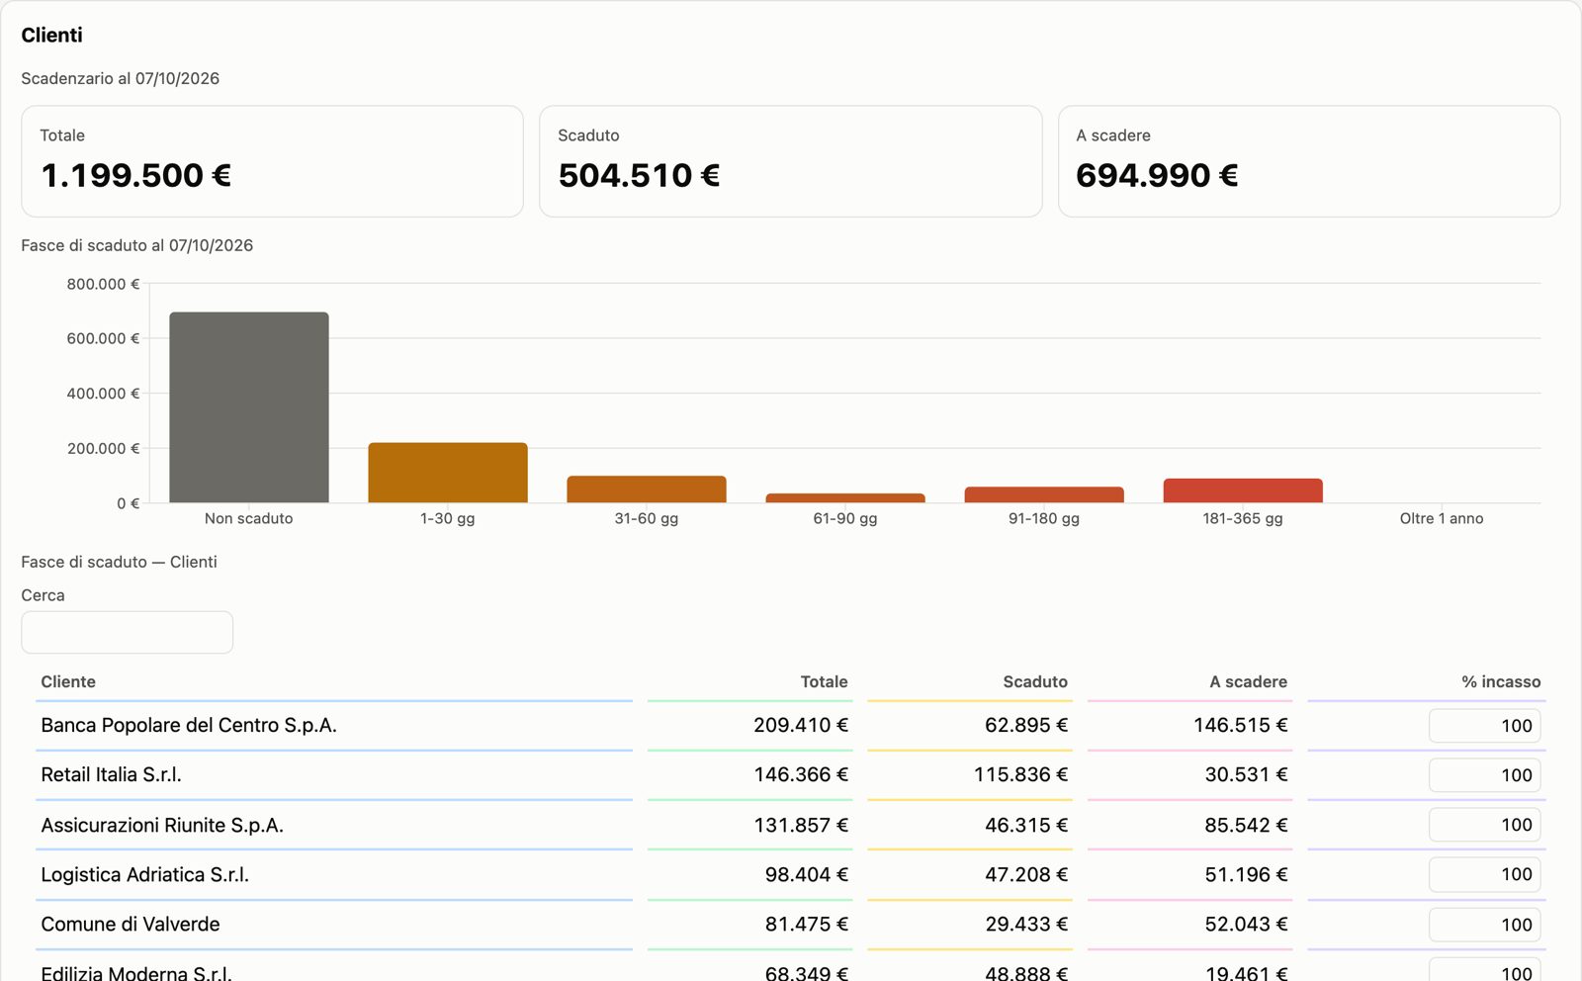
Task: Click the Scadenzario al 07/10/2026 subtitle
Action: pos(121,78)
